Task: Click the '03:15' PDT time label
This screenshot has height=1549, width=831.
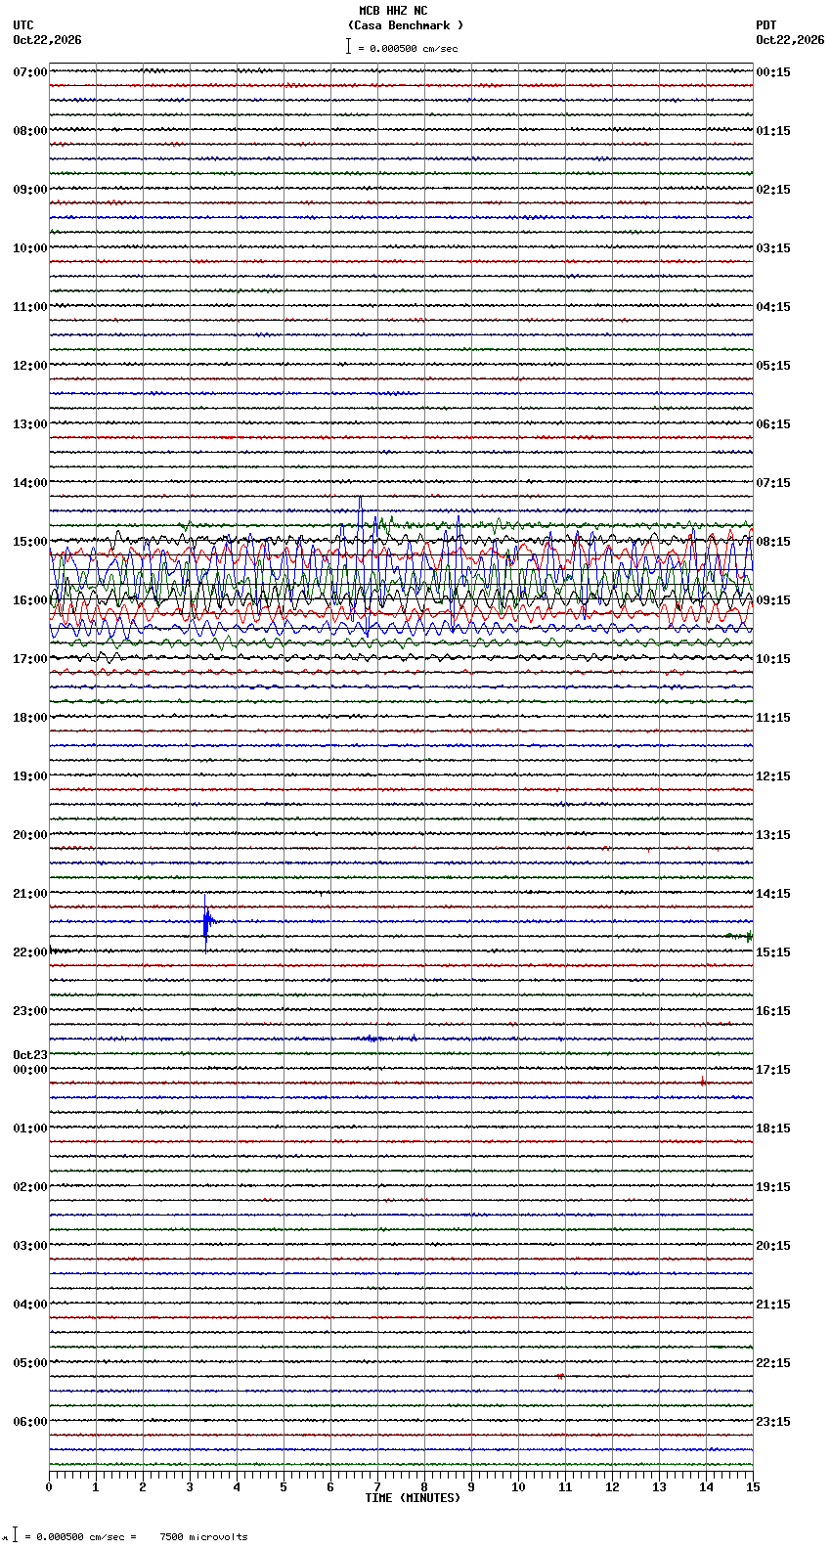Action: [x=773, y=248]
